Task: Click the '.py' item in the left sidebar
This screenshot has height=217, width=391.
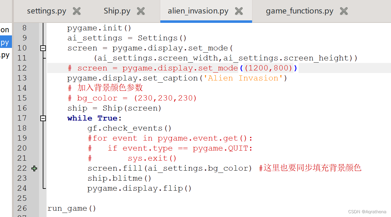Action: coord(4,55)
